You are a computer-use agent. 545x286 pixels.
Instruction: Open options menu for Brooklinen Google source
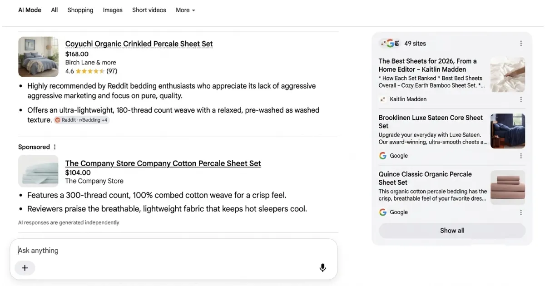521,156
